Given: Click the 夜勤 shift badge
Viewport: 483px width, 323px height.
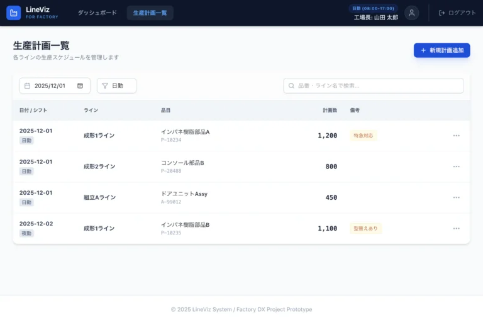Looking at the screenshot, I should point(26,233).
